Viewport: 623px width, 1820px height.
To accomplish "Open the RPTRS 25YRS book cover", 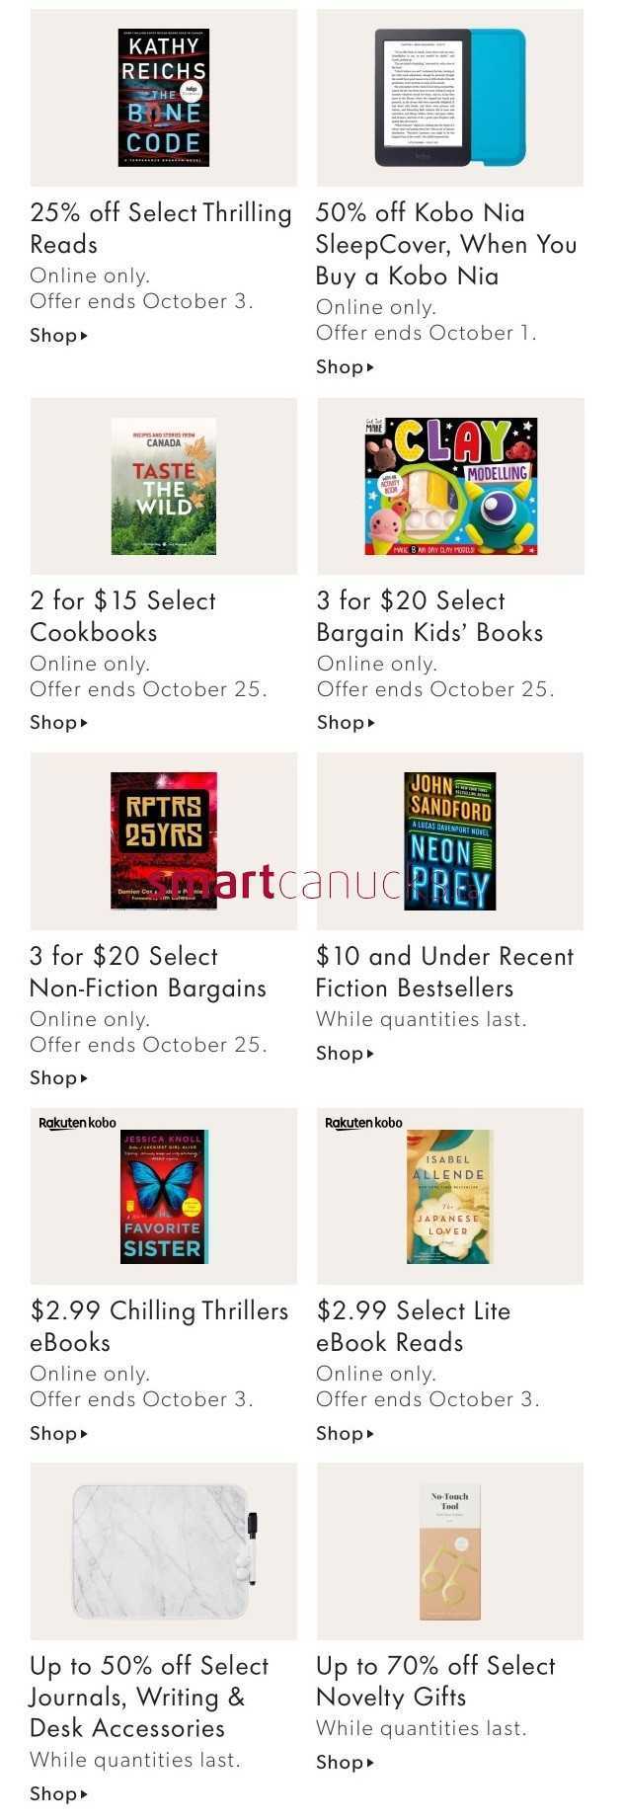I will click(x=163, y=840).
